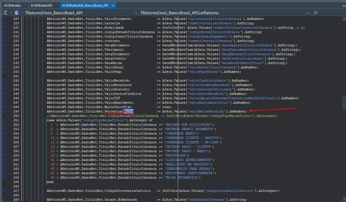Click 'valorCreditoCedente' string on line 242
This screenshot has width=346, height=202.
click(x=208, y=81)
